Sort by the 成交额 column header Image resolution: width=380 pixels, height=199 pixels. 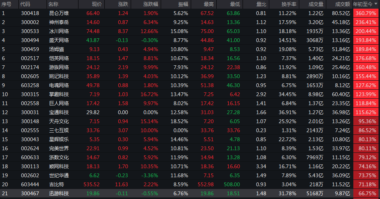pos(343,4)
